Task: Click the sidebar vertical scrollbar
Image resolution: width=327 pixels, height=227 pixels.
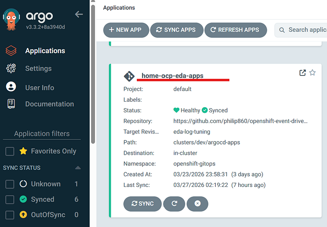Action: click(x=93, y=74)
